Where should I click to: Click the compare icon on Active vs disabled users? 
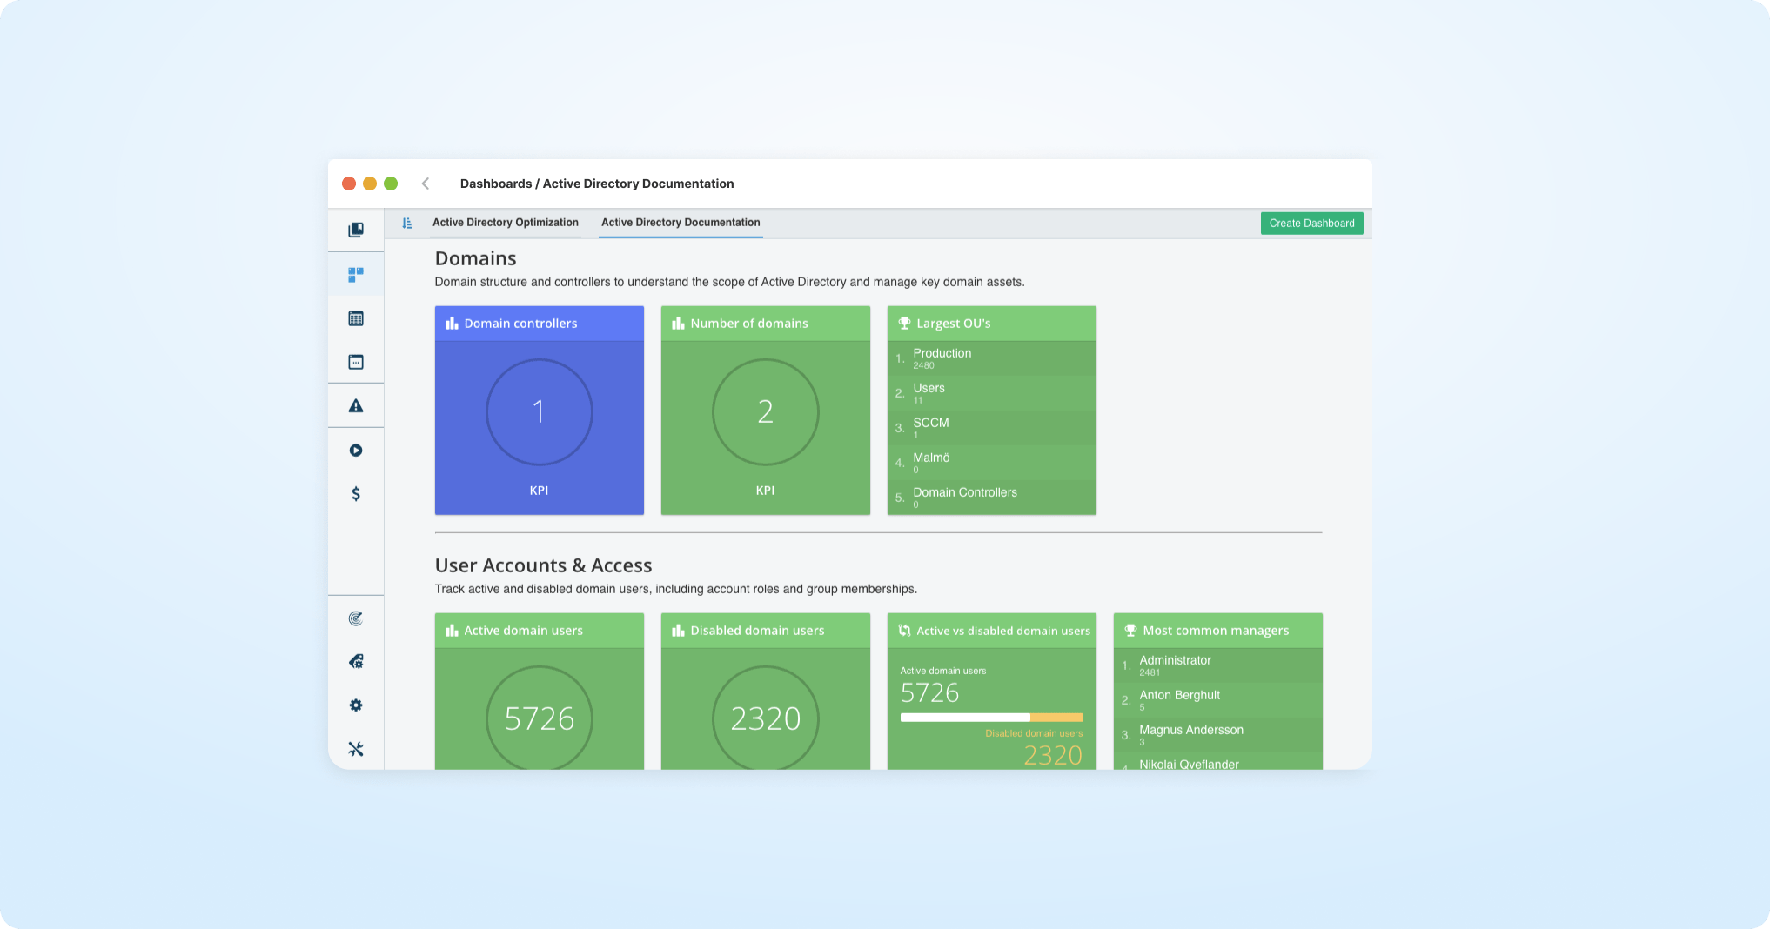tap(904, 631)
